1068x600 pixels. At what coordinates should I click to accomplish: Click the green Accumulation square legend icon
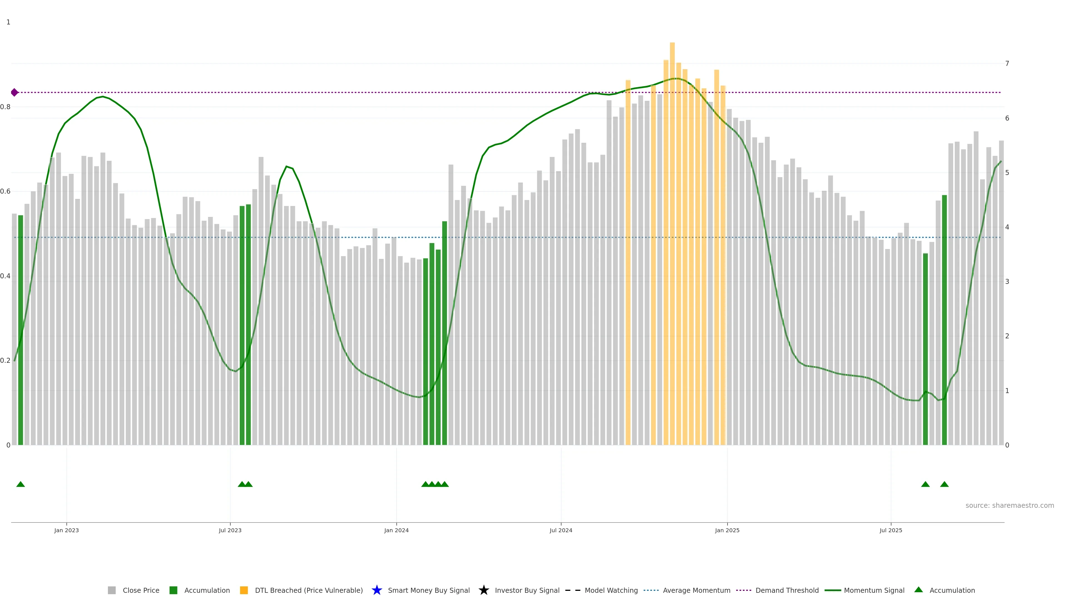pos(173,590)
